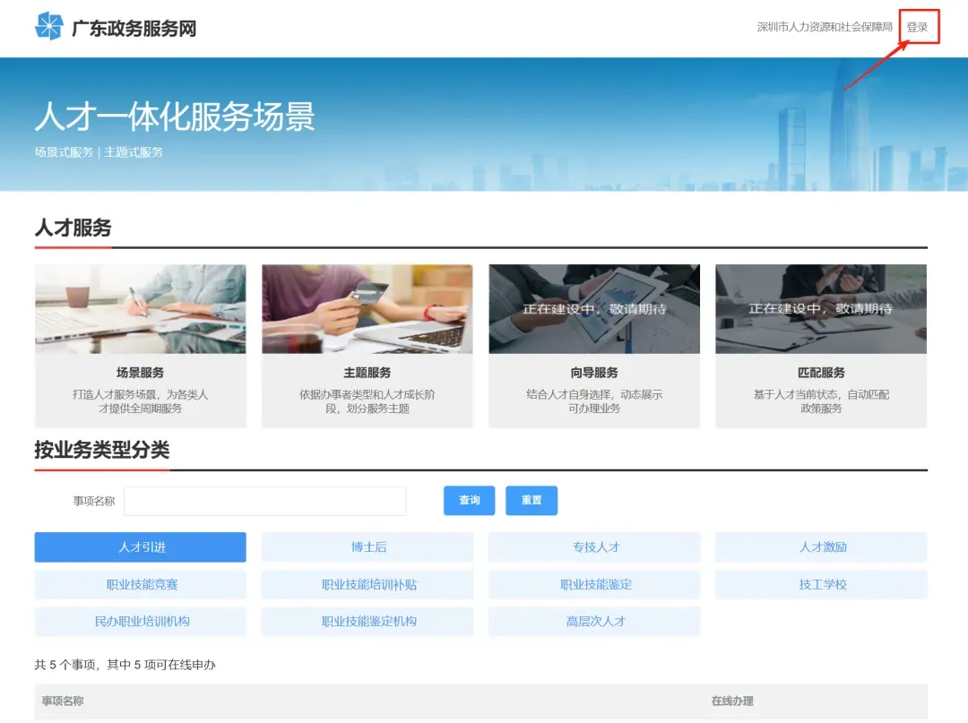968x723 pixels.
Task: Select the 匹配服务 card title
Action: 821,373
